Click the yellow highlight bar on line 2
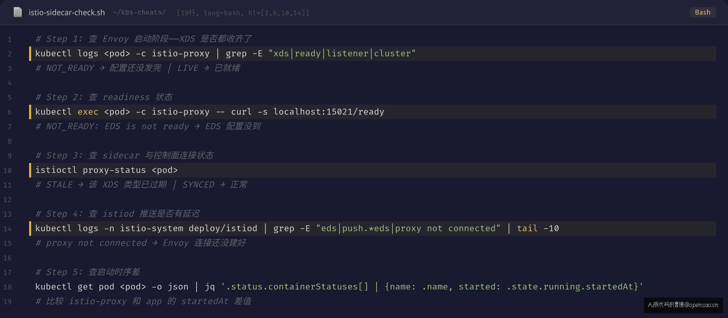 coord(30,54)
